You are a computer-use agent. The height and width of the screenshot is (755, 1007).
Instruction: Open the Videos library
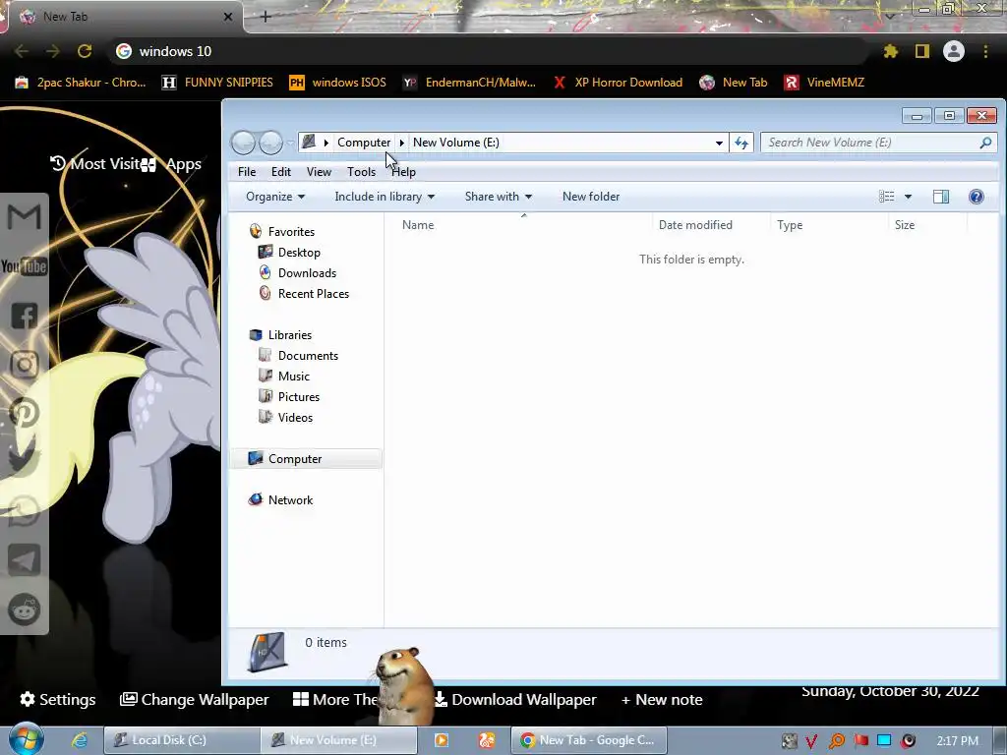coord(295,417)
